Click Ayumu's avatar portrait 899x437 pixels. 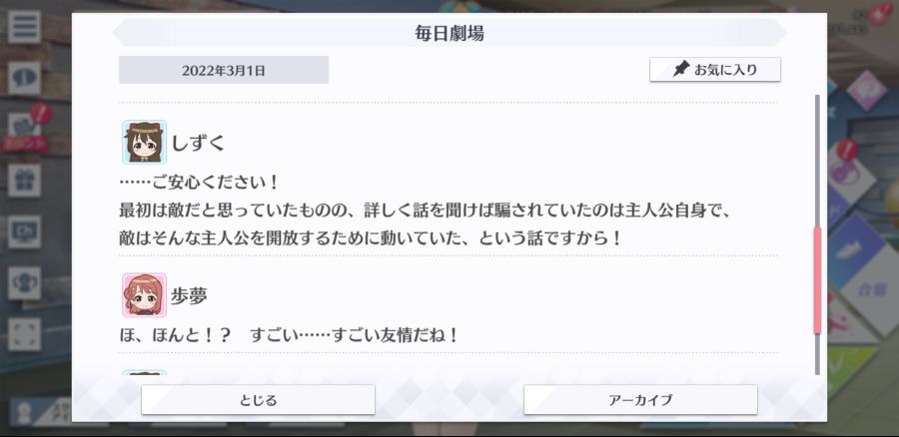coord(144,295)
